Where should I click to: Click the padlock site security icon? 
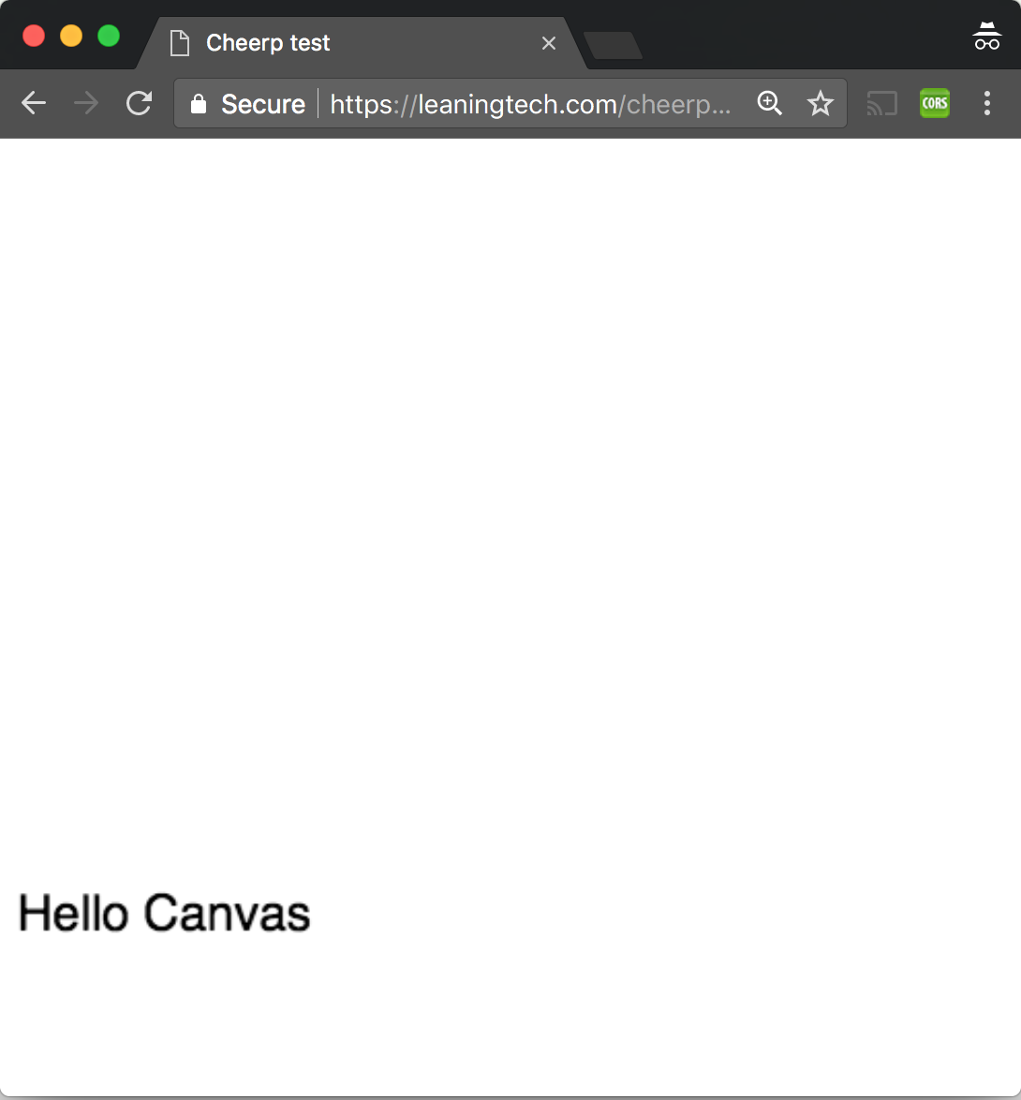coord(198,104)
